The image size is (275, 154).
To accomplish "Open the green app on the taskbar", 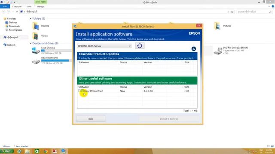I will (x=37, y=151).
